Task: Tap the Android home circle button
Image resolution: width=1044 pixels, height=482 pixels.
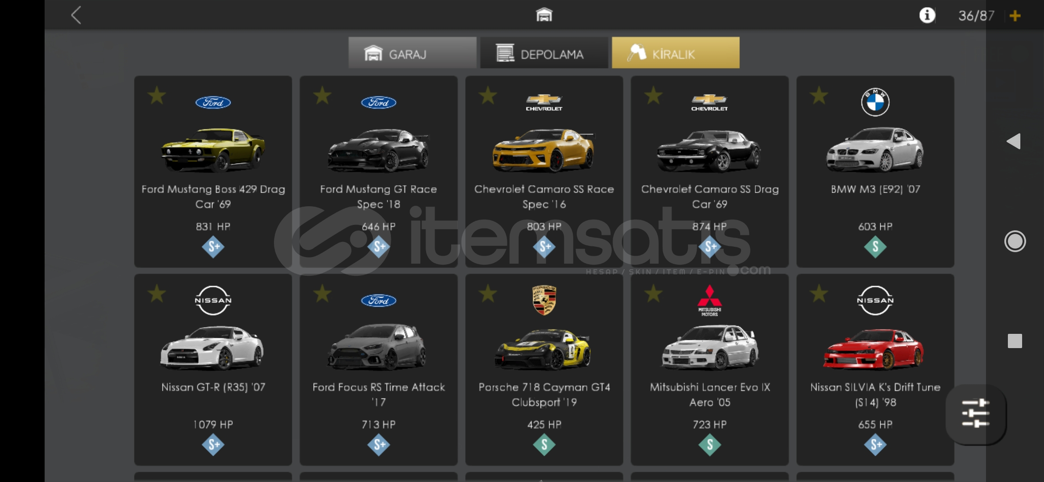Action: (x=1015, y=241)
